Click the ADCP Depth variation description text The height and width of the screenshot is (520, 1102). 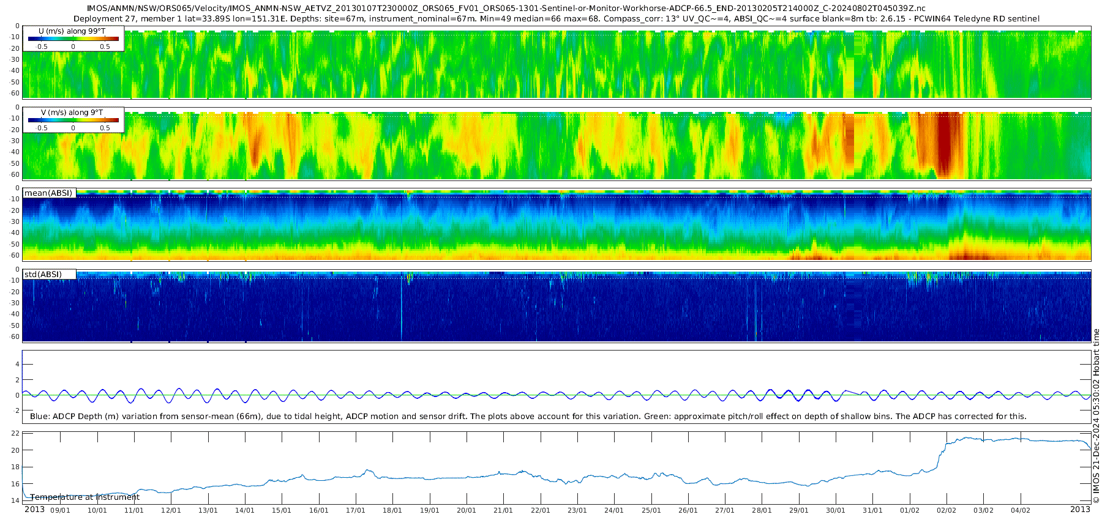[528, 417]
